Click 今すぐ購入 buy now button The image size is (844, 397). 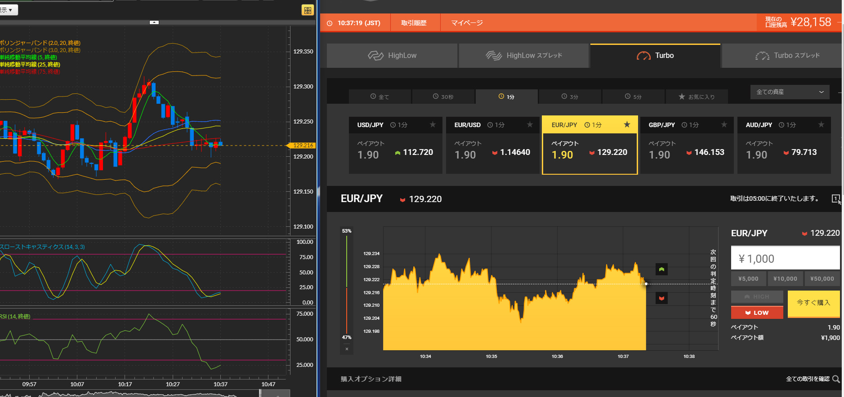coord(813,304)
